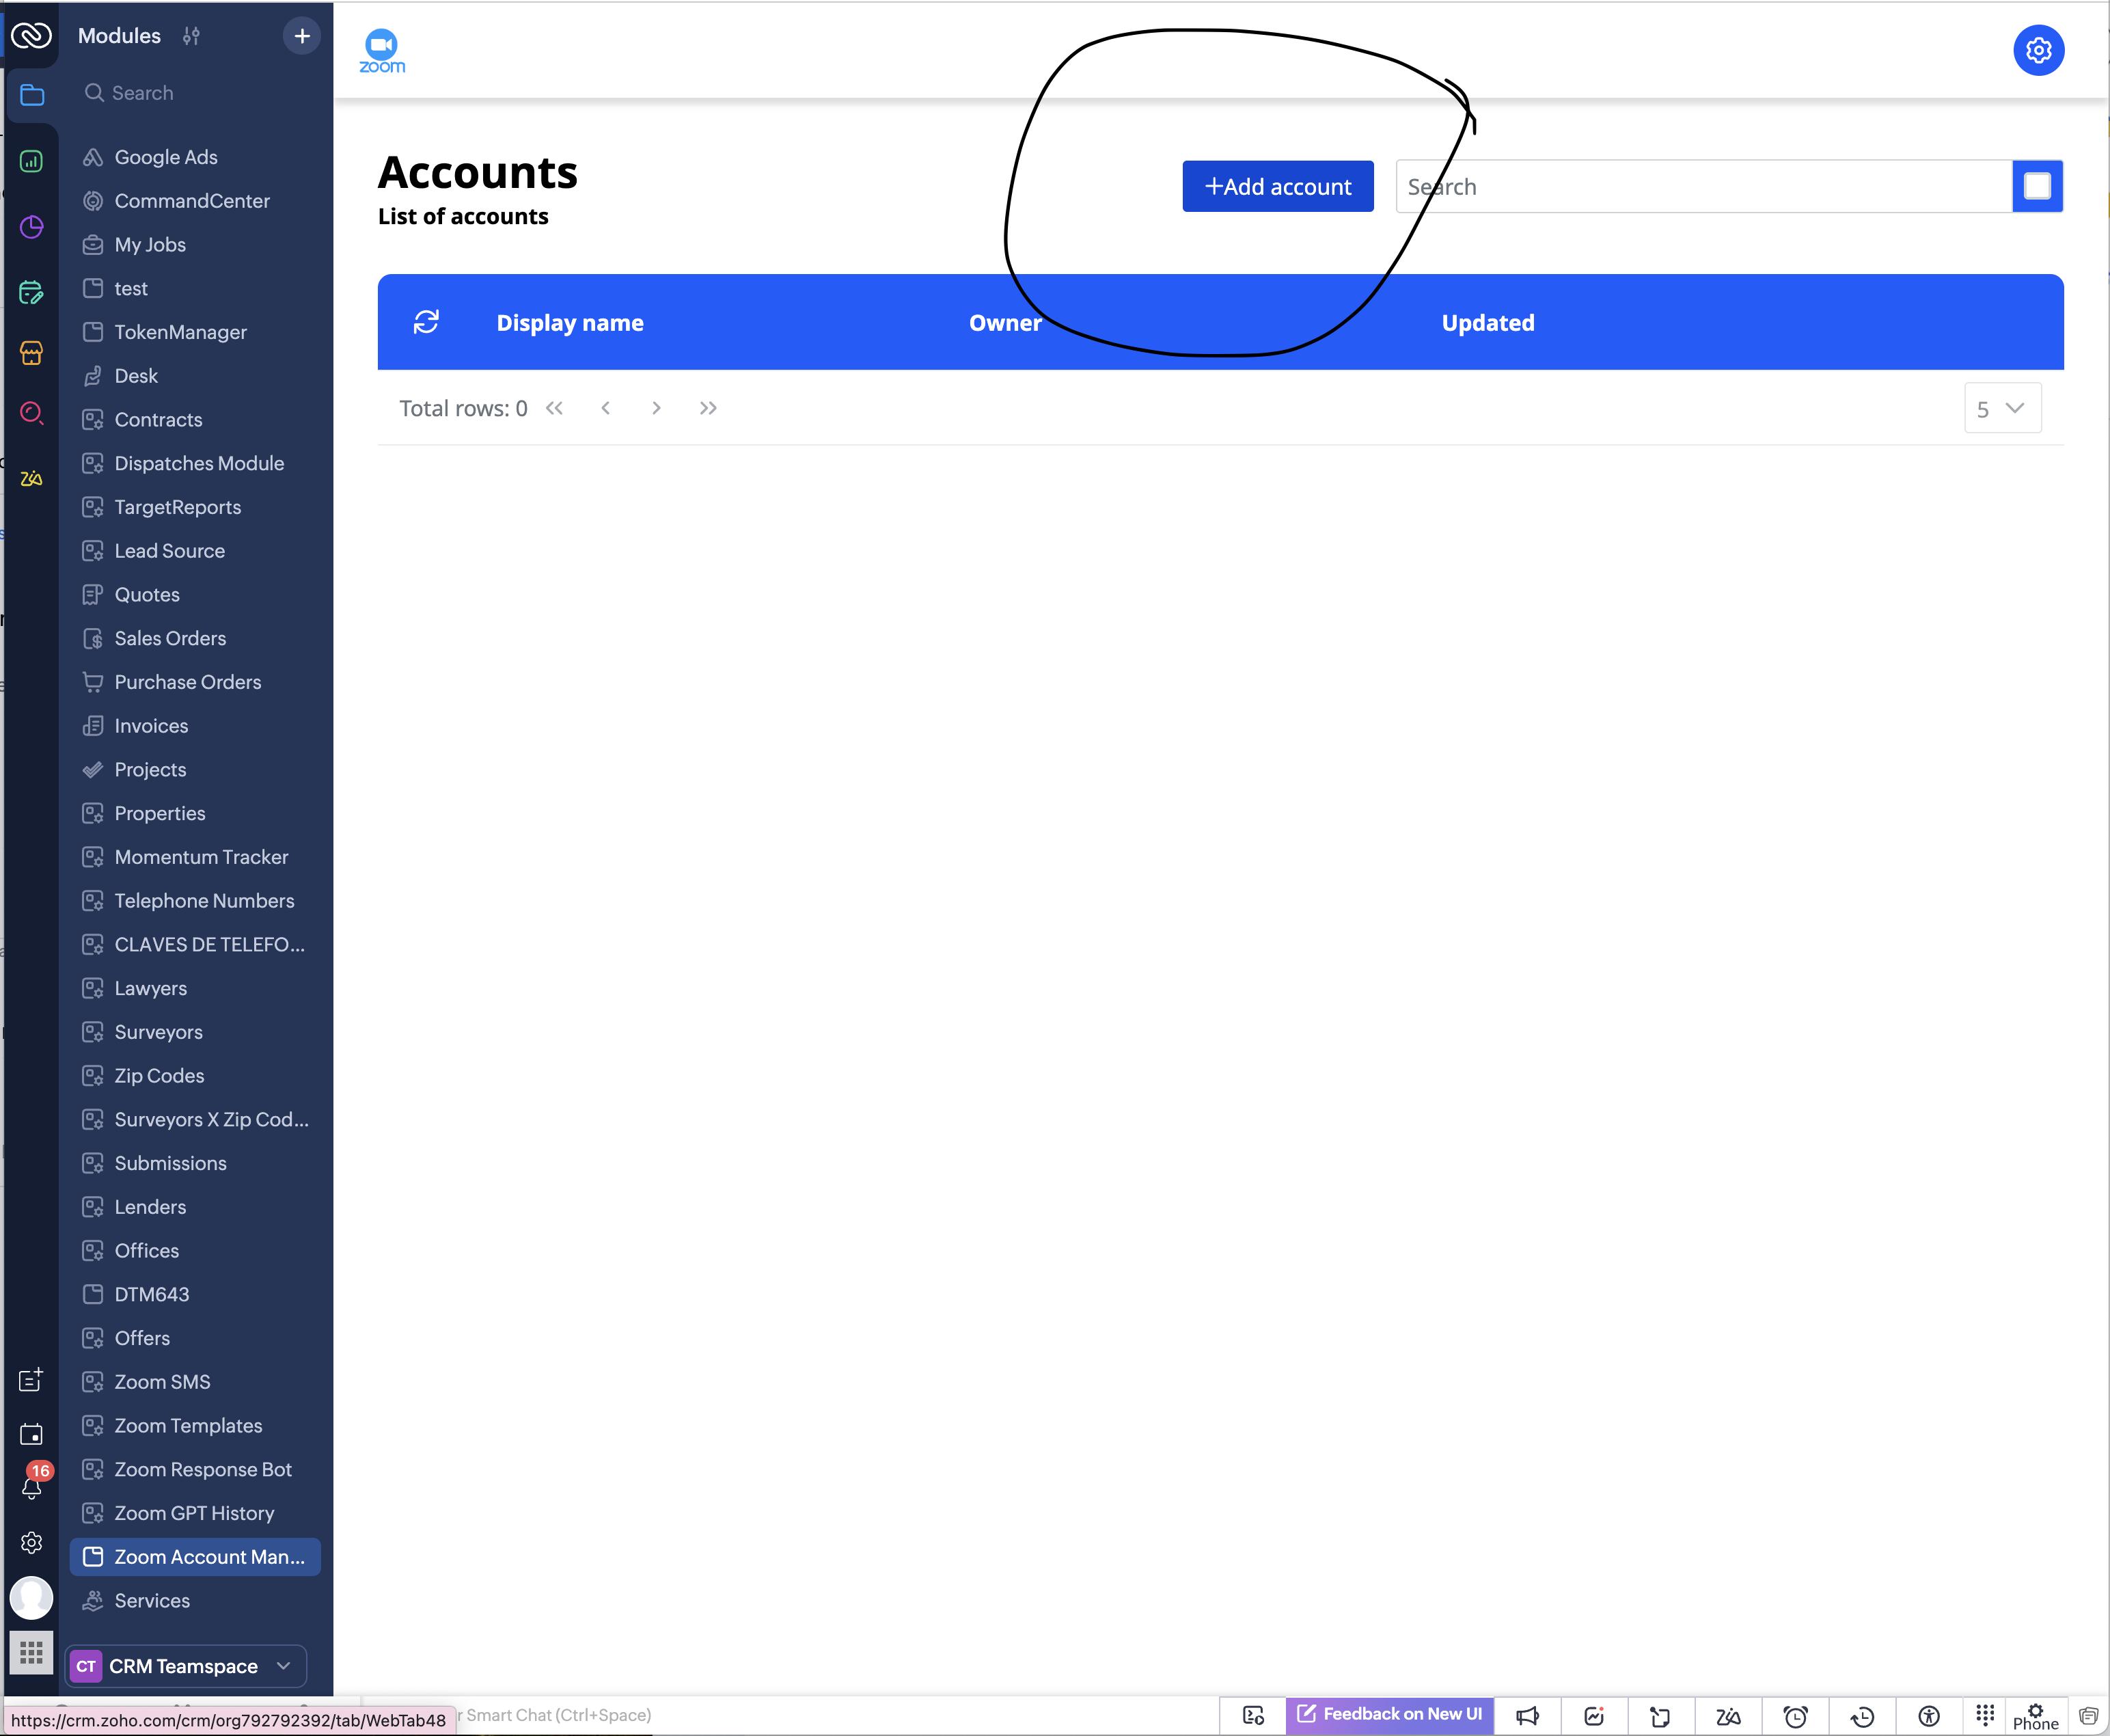Click Feedback on New UI button
The width and height of the screenshot is (2110, 1736).
pyautogui.click(x=1390, y=1714)
